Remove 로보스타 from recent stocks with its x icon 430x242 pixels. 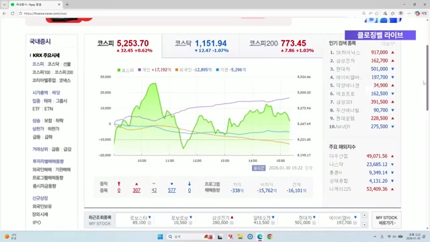149,223
